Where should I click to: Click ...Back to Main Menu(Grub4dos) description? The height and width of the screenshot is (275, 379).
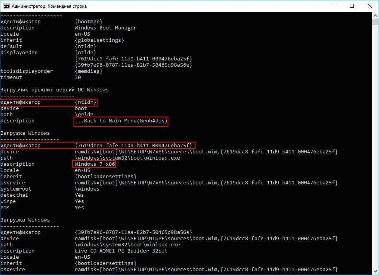tap(121, 121)
